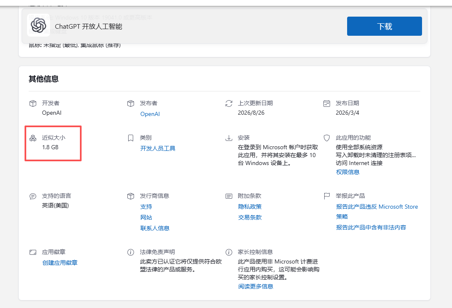
Task: Click the 附加条款 document icon
Action: tap(229, 196)
